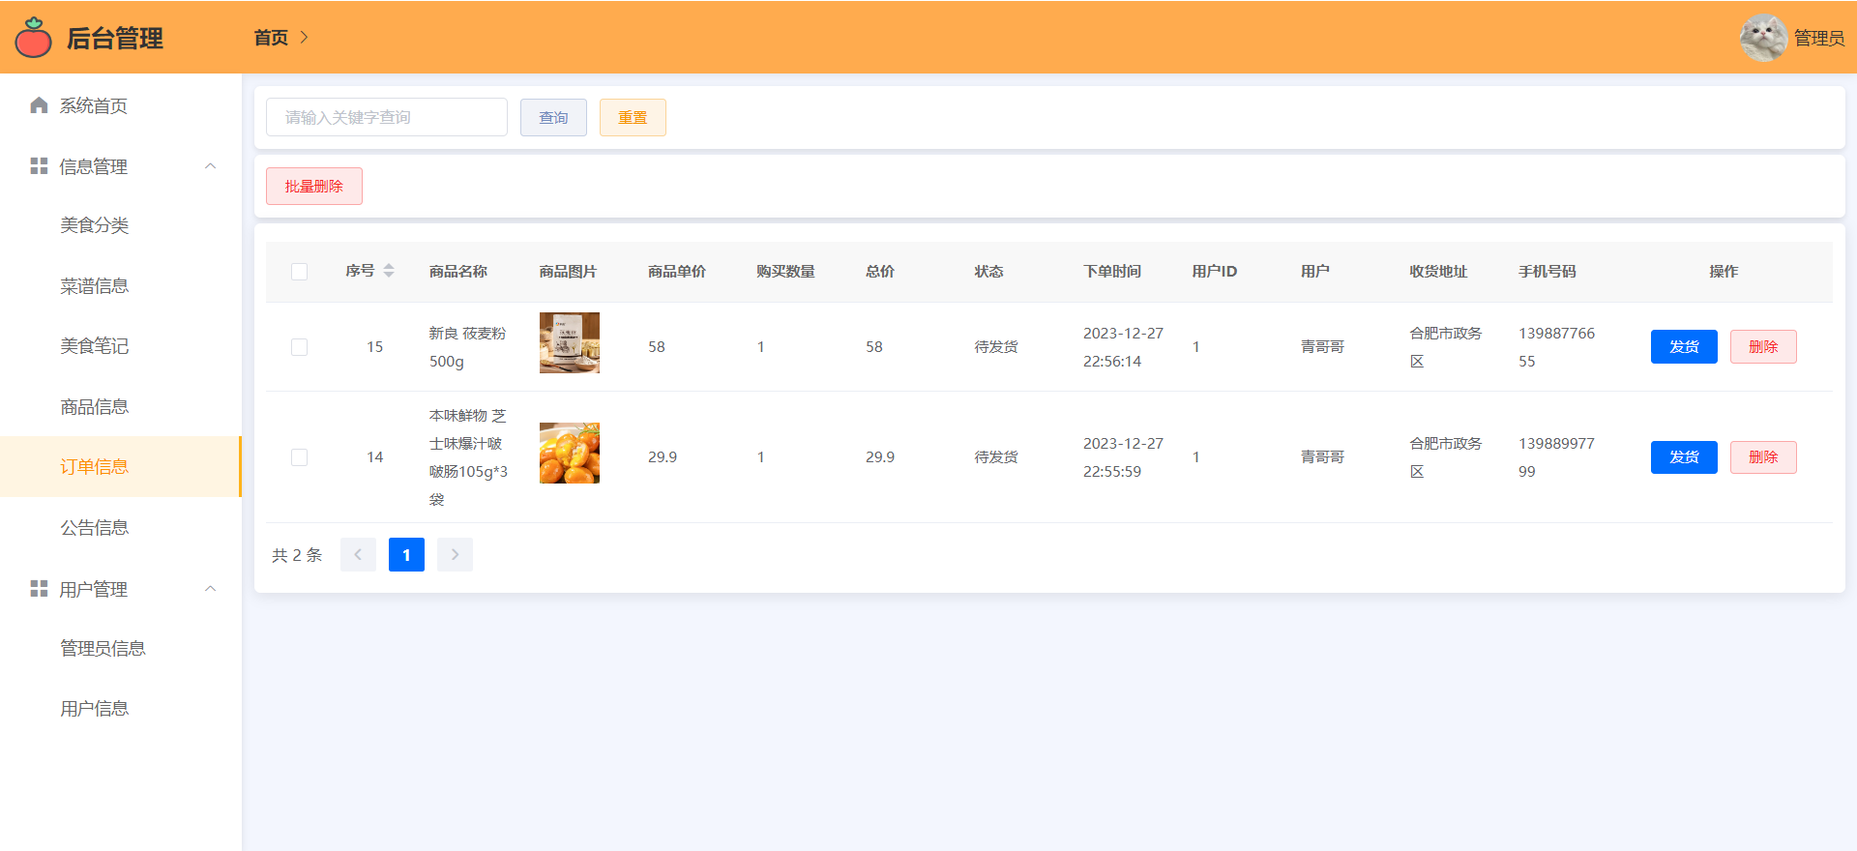Viewport: 1857px width, 851px height.
Task: Open 公告信息 menu item
Action: click(x=121, y=528)
